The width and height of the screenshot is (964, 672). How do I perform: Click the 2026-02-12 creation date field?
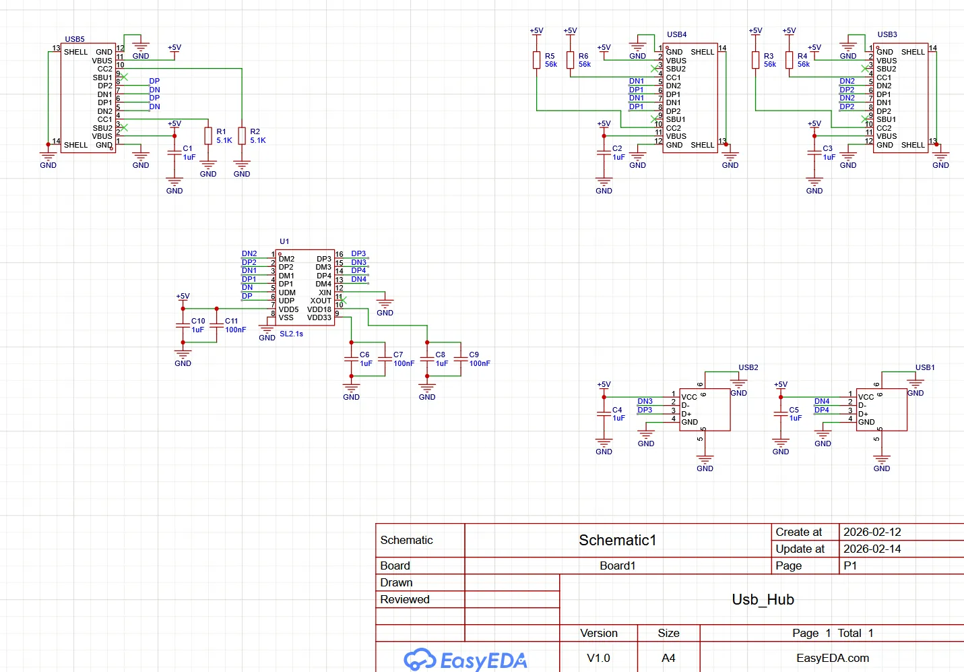(872, 532)
